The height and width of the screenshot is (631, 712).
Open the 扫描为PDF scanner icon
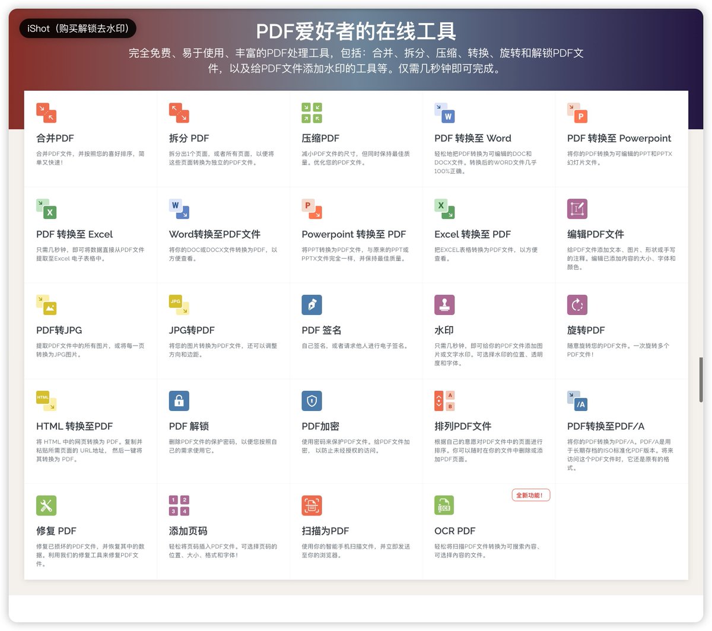(x=312, y=505)
